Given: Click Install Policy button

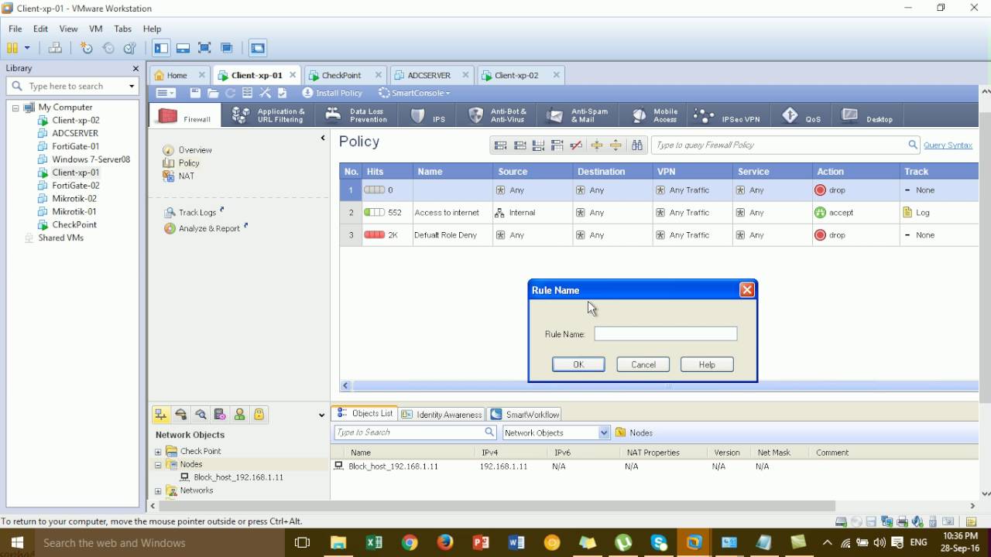Looking at the screenshot, I should click(x=332, y=93).
